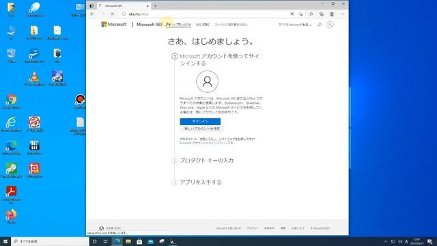The height and width of the screenshot is (246, 437).
Task: Click 新しいアカウントを作成 button
Action: point(202,128)
